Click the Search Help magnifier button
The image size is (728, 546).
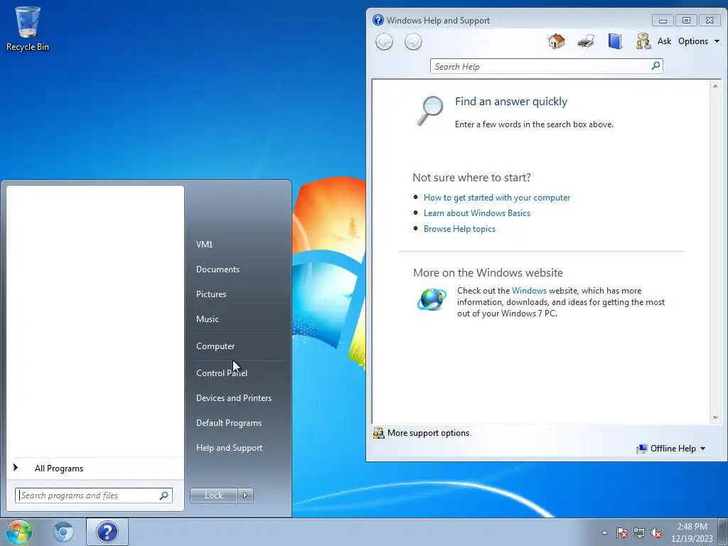(x=655, y=66)
